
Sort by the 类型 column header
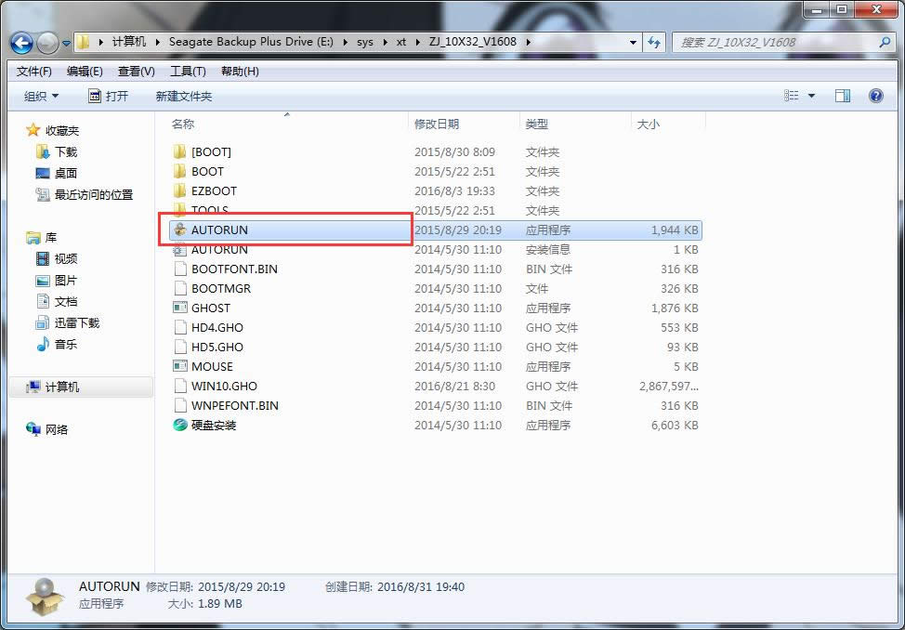537,125
